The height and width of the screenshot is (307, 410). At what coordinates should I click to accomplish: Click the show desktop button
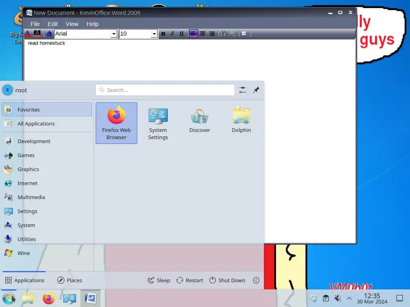coord(400,298)
